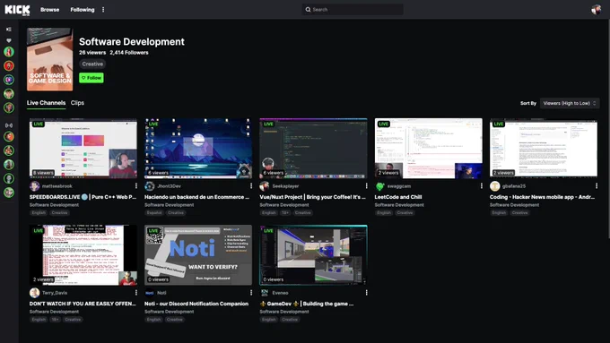
Task: Click Software Development link under LeetCode and Chill
Action: 399,205
